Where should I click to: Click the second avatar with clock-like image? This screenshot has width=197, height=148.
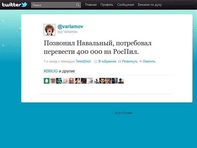pos(53,81)
